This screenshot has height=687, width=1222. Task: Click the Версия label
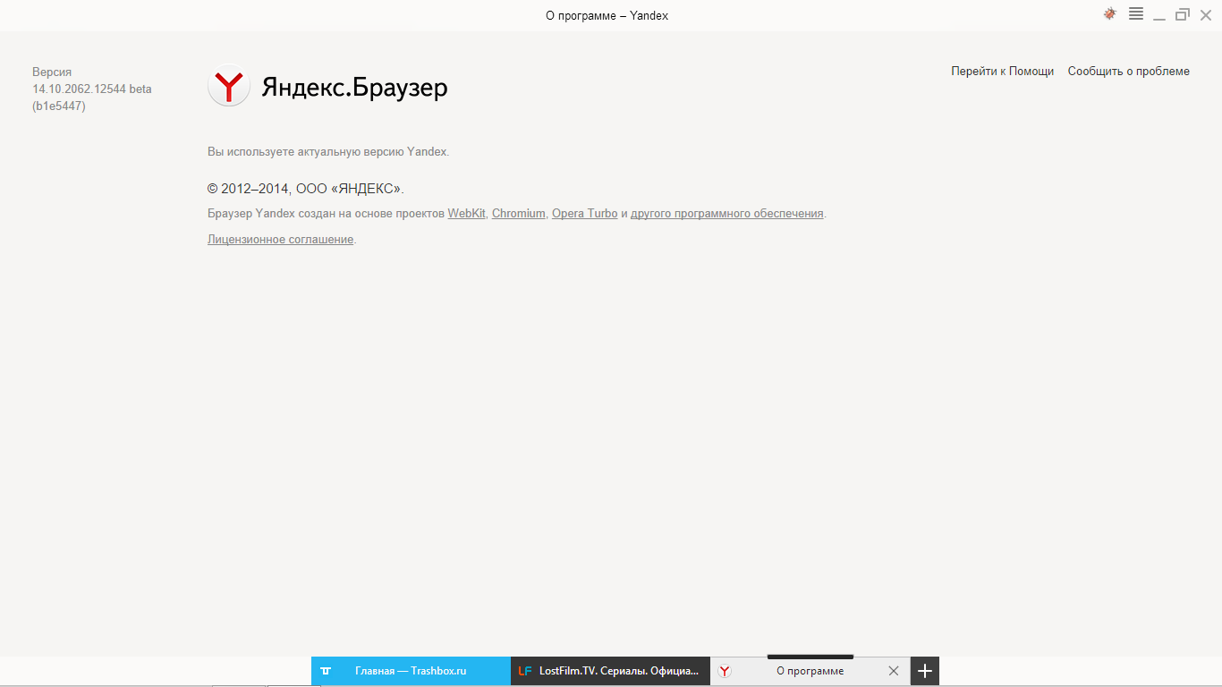[52, 72]
